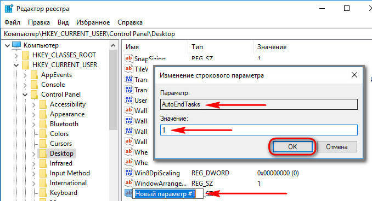
Task: Expand the Desktop node arrow
Action: [x=33, y=154]
